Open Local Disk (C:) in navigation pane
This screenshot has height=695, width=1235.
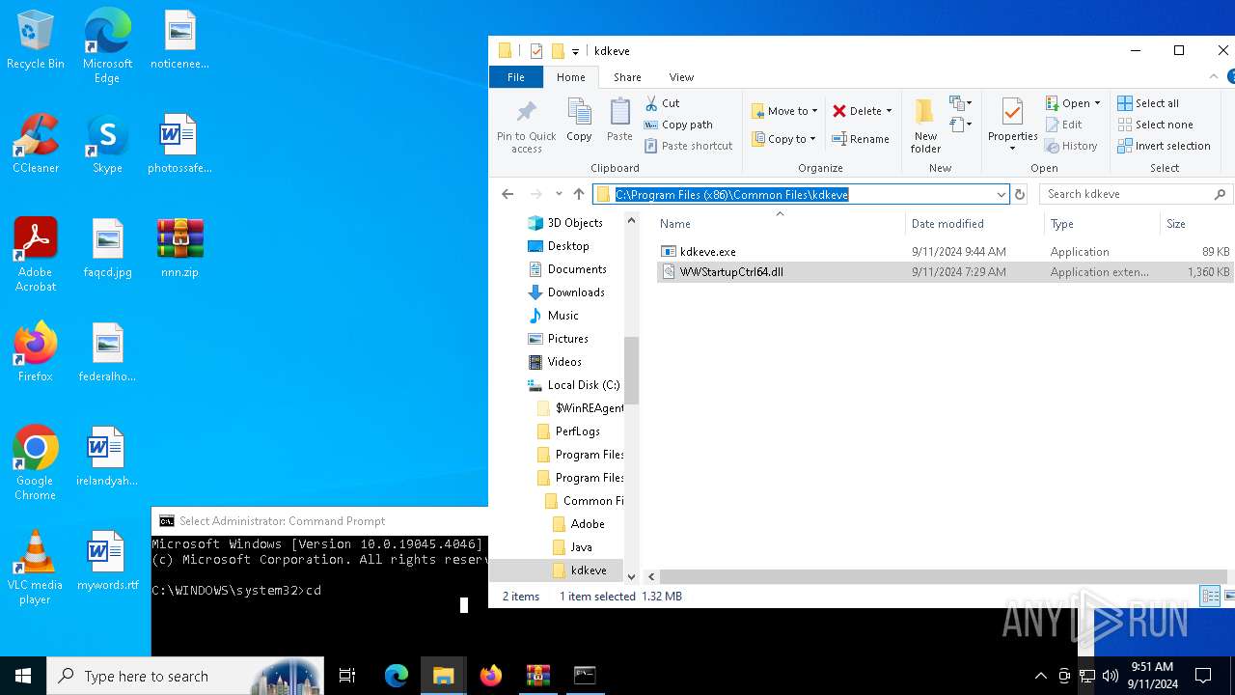pos(583,385)
